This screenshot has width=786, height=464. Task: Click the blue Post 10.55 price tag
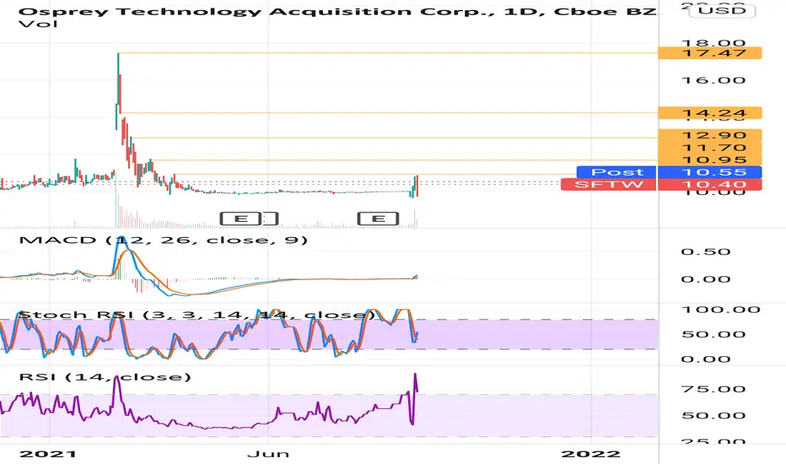tap(670, 172)
